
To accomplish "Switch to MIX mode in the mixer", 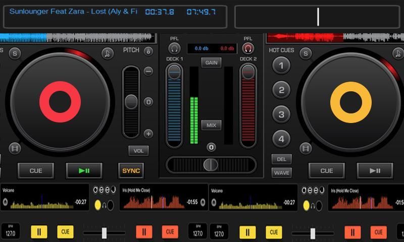I will point(211,125).
